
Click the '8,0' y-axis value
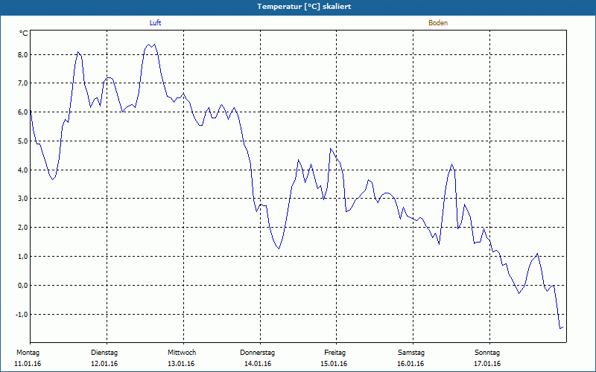pos(23,54)
